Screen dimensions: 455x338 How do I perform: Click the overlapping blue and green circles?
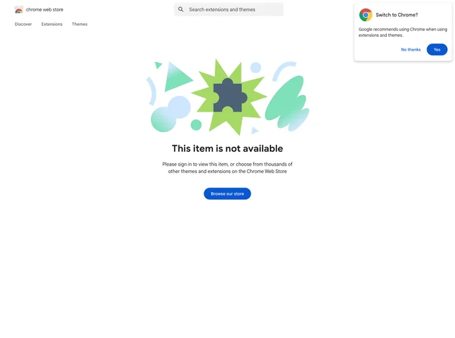point(171,114)
